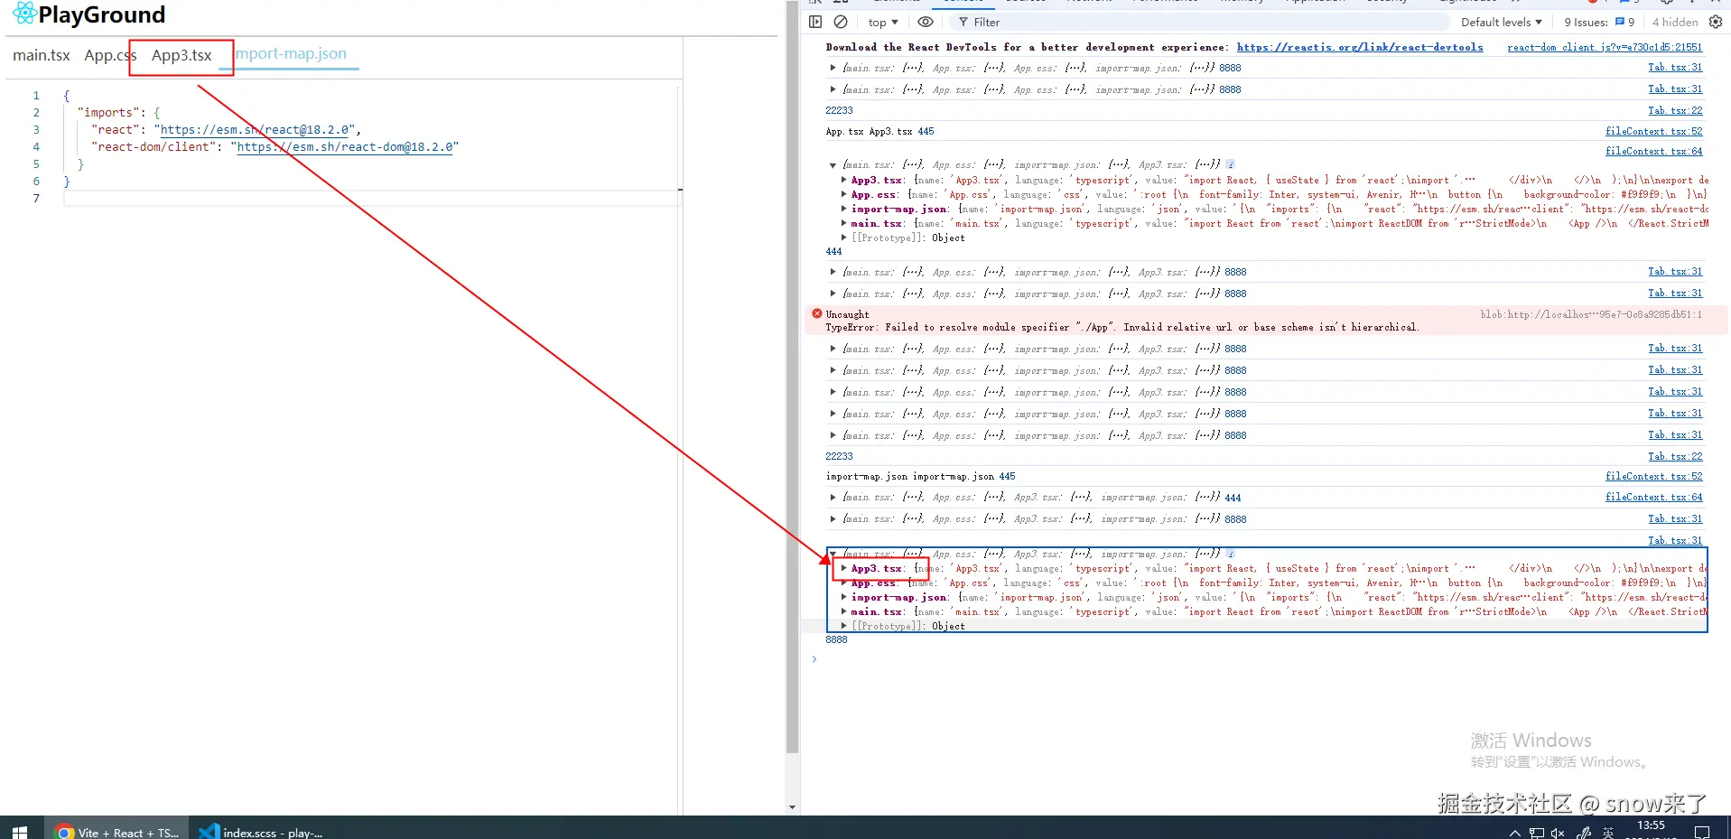Click the funnel icon in the Filter box
The width and height of the screenshot is (1731, 839).
tap(963, 22)
